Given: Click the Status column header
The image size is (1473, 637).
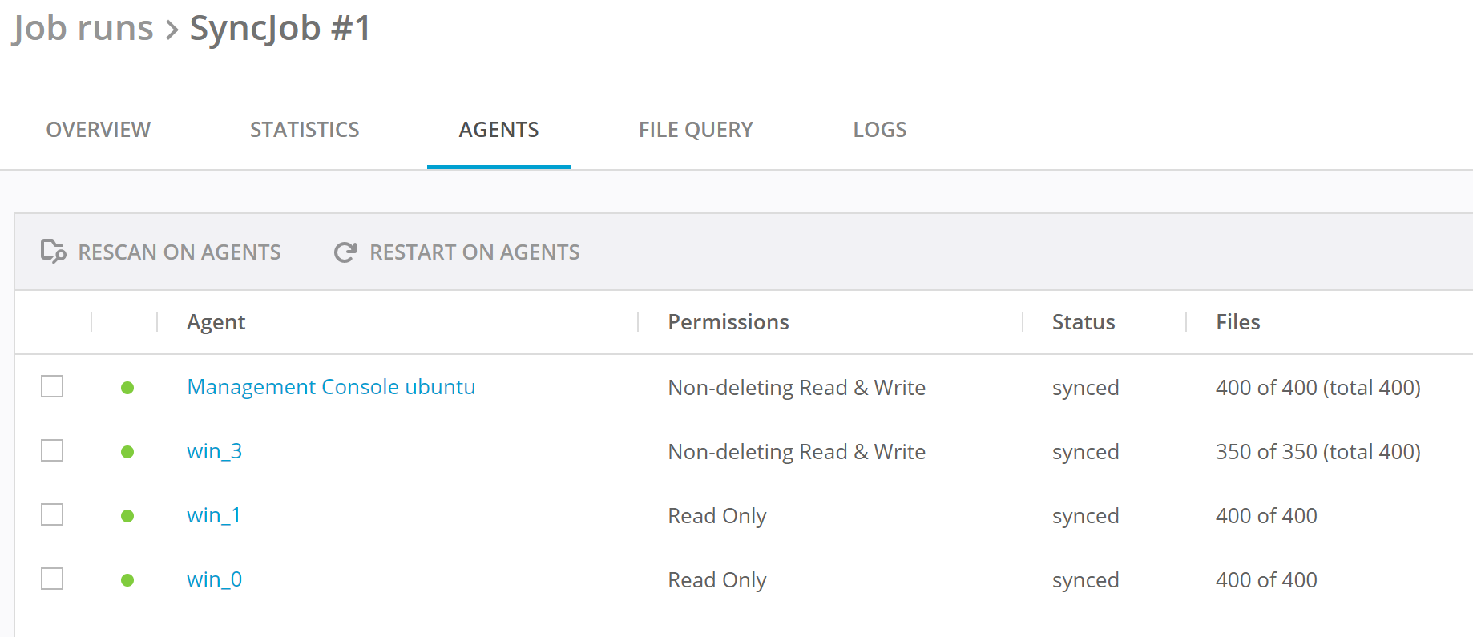Looking at the screenshot, I should (x=1083, y=322).
